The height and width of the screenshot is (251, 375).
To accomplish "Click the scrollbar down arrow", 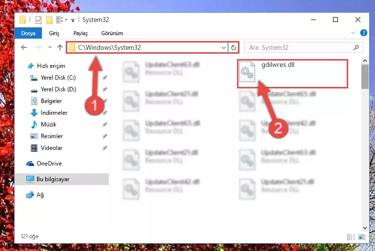I will tap(365, 228).
